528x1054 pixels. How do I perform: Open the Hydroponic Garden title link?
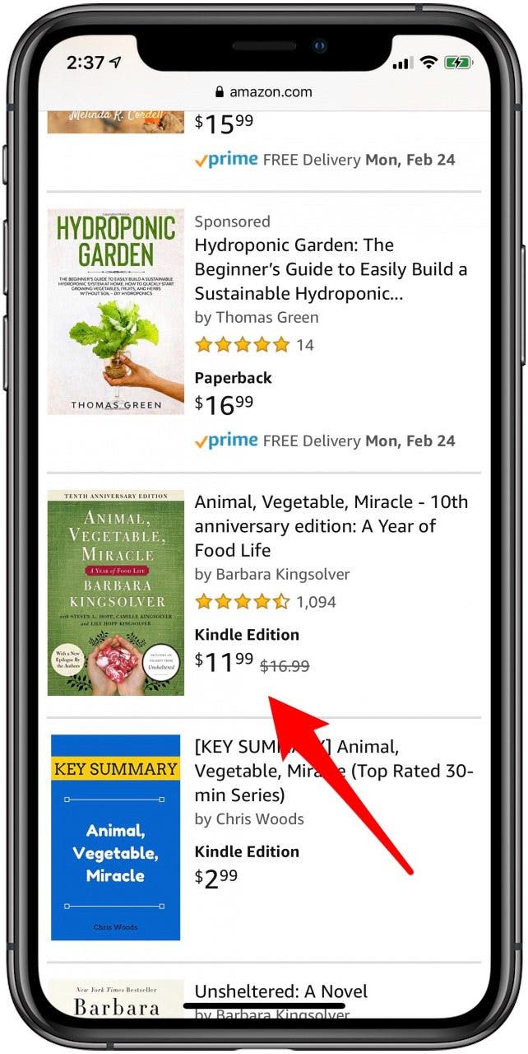click(x=331, y=269)
